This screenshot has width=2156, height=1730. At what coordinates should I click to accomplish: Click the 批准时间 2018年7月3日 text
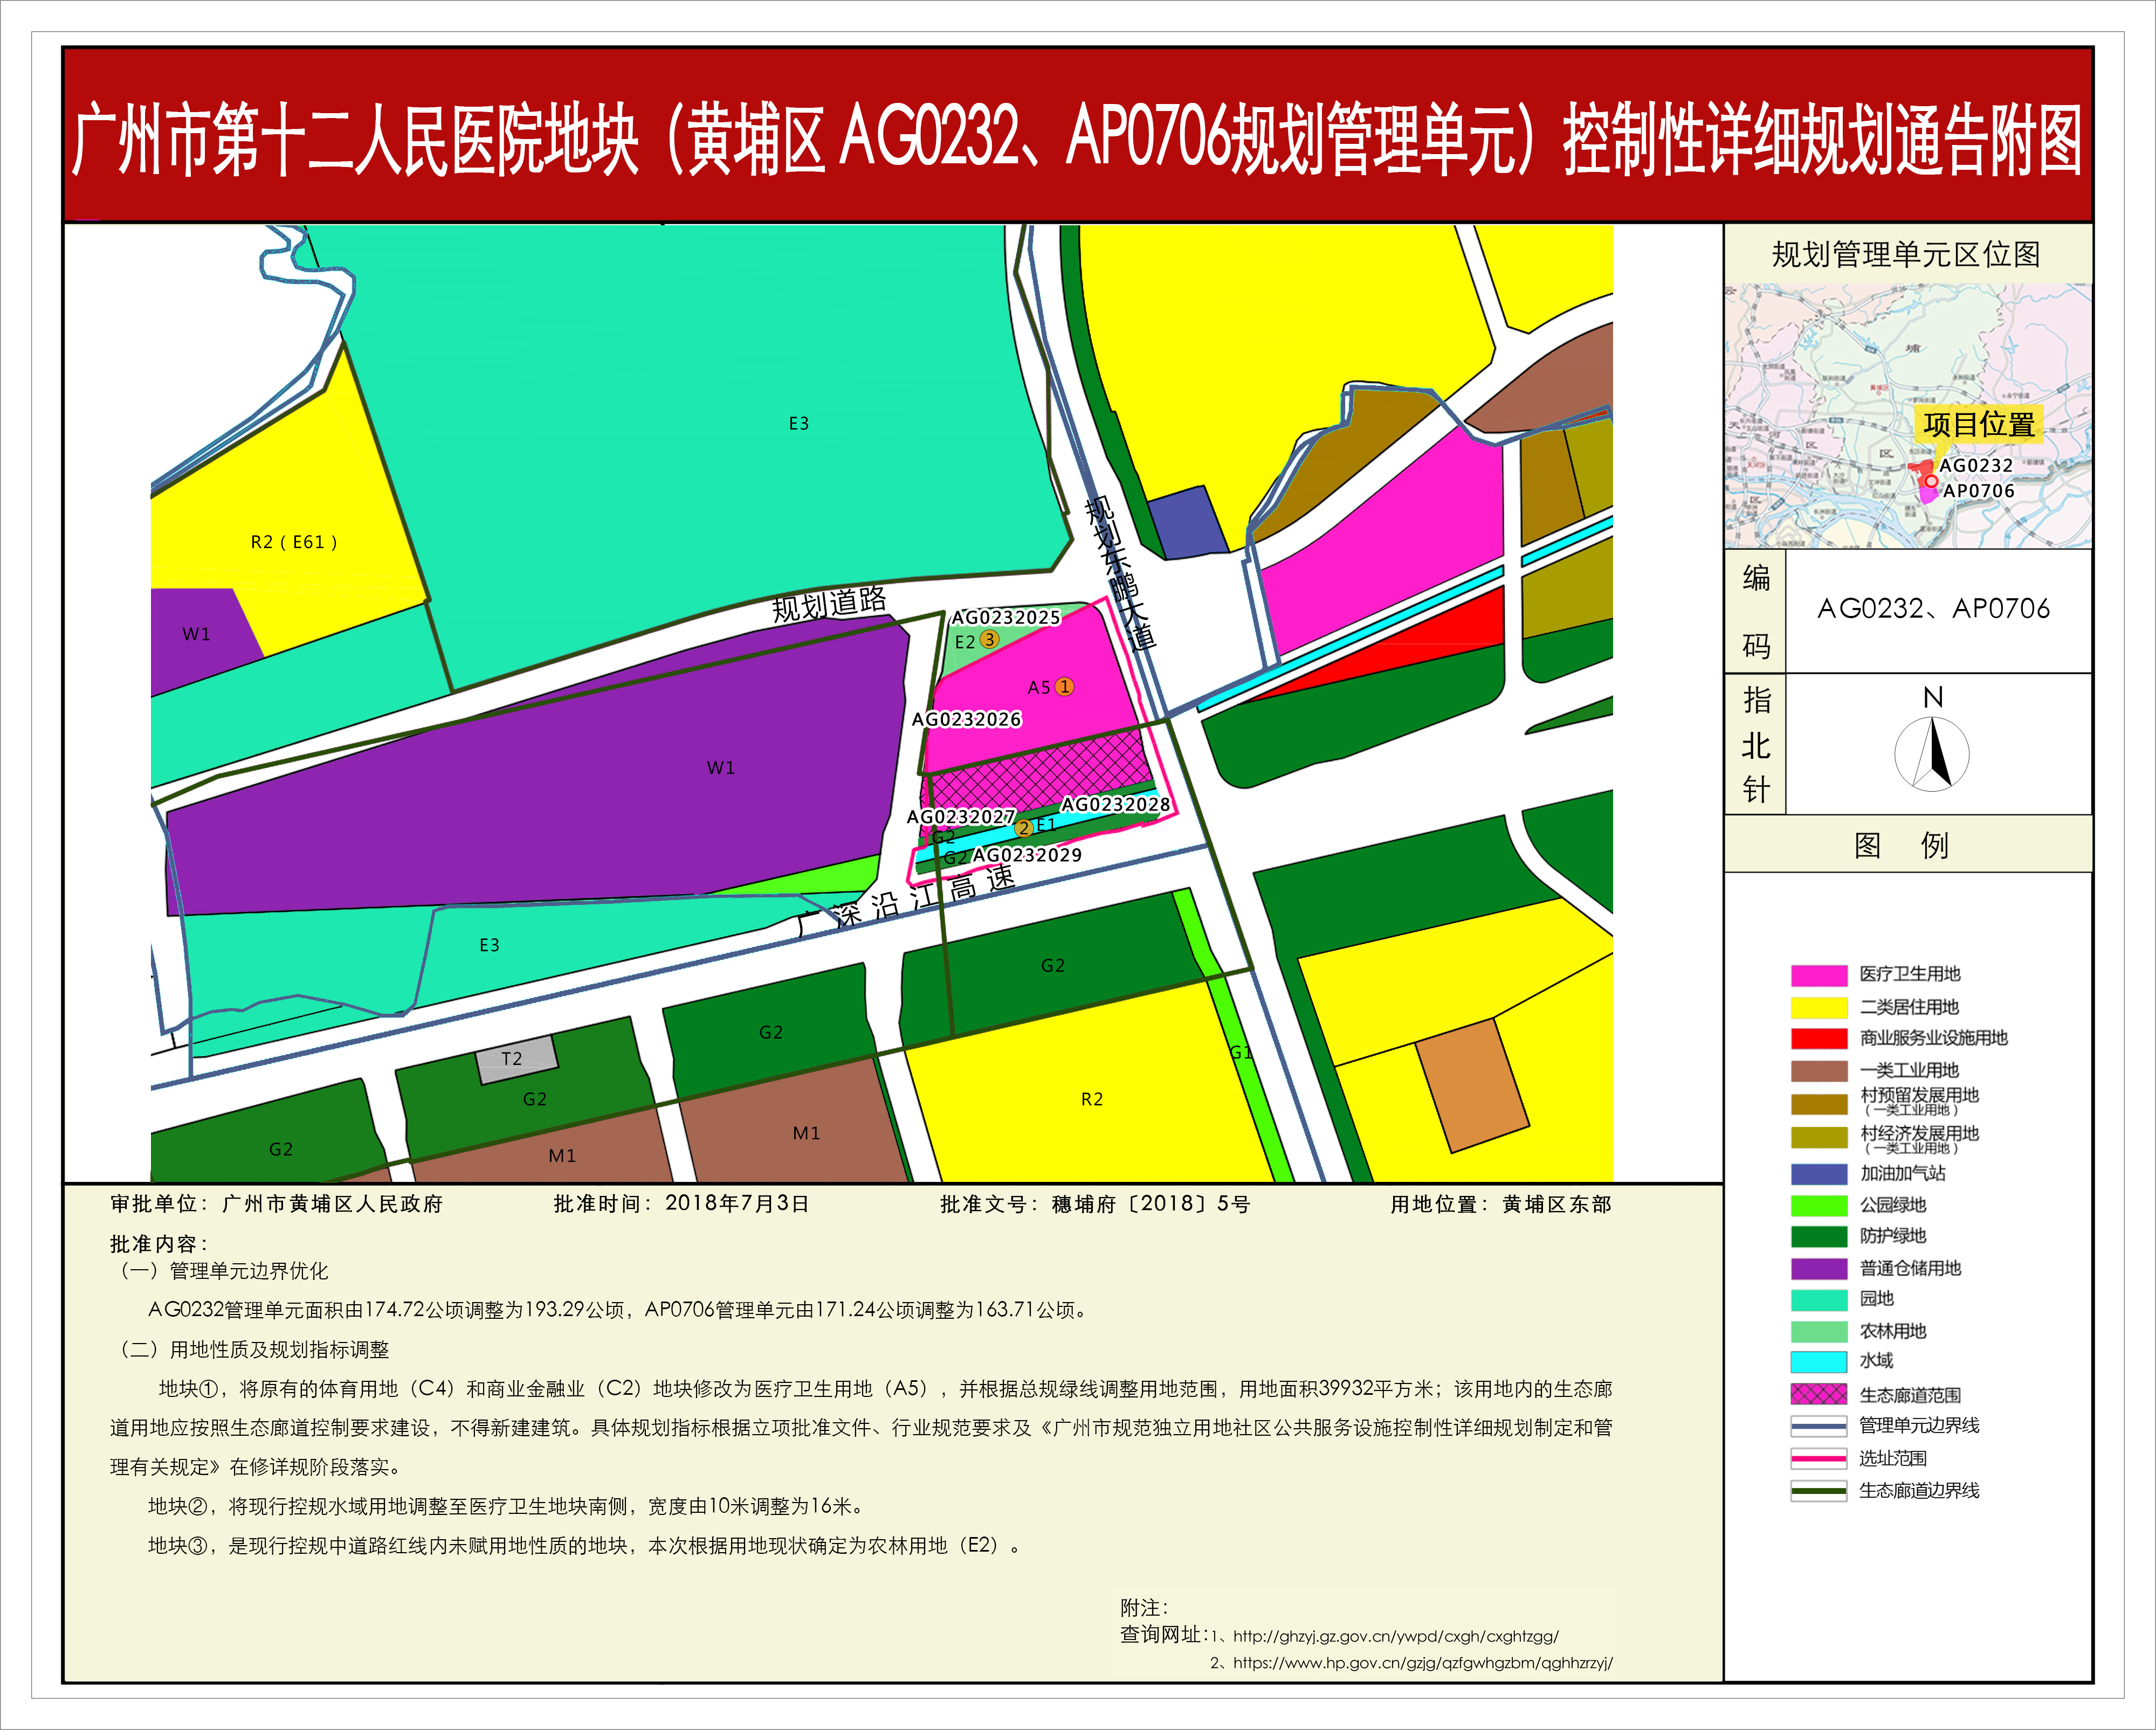[x=681, y=1205]
